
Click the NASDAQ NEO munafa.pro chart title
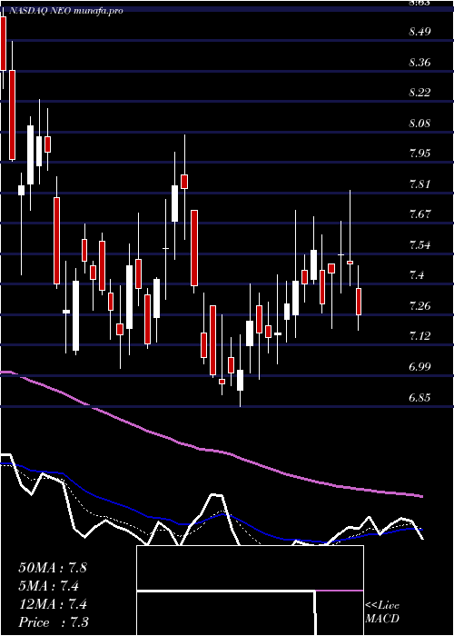[64, 11]
